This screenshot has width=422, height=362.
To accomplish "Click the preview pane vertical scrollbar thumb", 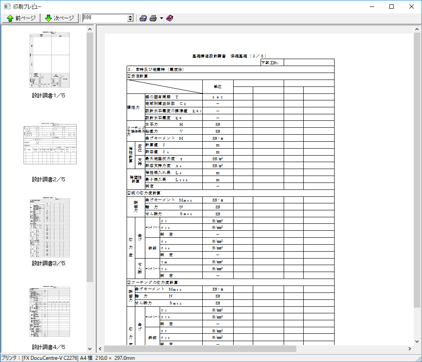I will (417, 170).
